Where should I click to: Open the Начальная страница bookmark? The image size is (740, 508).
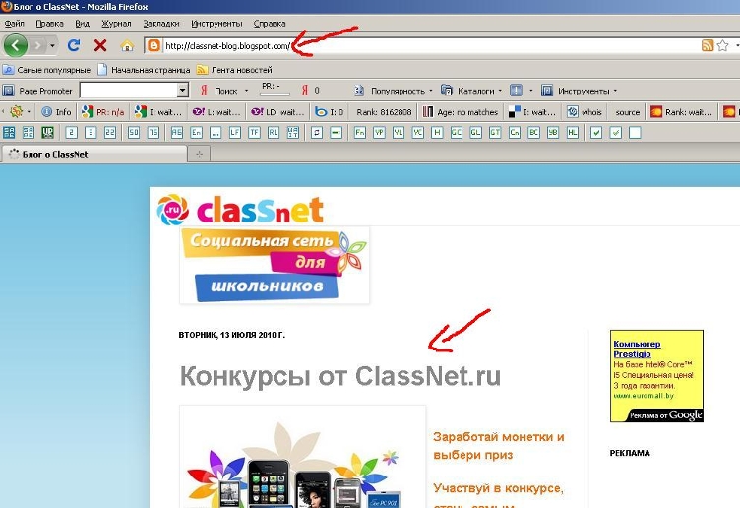(x=144, y=70)
